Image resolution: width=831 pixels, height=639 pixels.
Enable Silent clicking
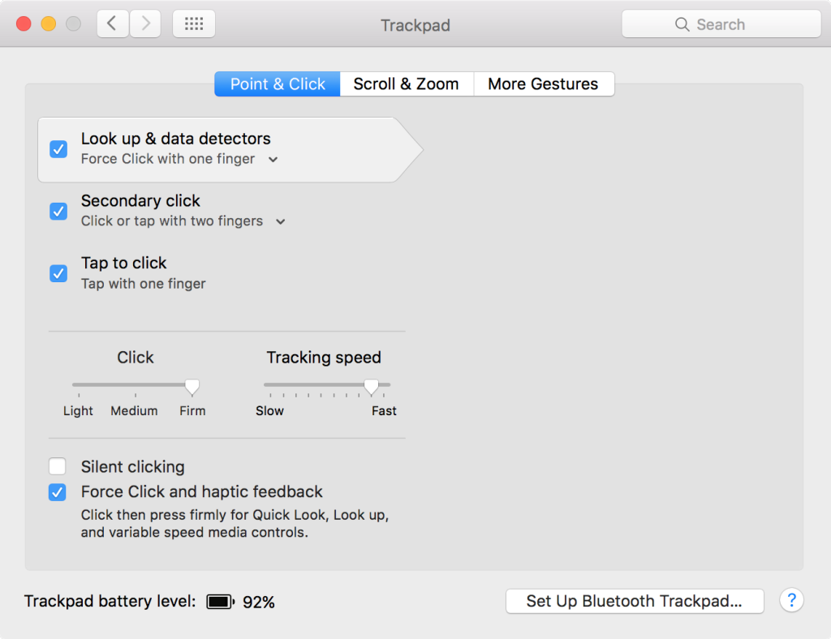point(58,466)
